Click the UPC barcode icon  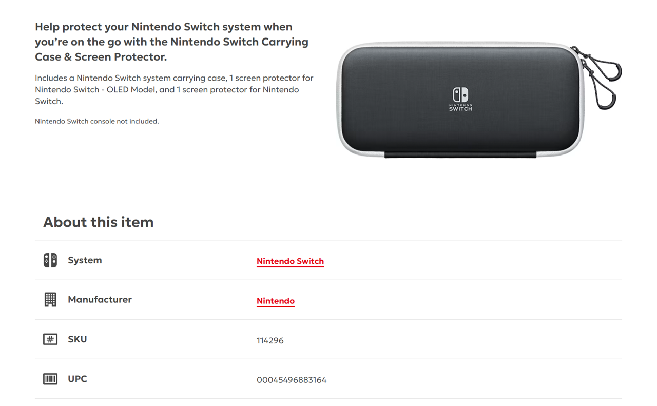click(50, 379)
